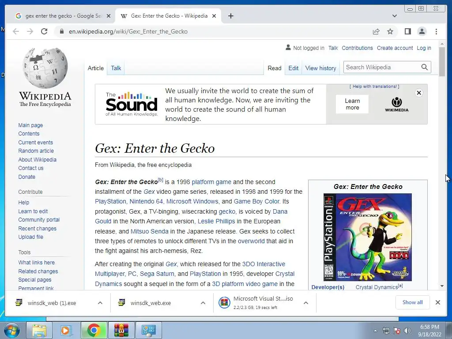Image resolution: width=452 pixels, height=339 pixels.
Task: Open a new tab with the plus icon
Action: (x=230, y=16)
